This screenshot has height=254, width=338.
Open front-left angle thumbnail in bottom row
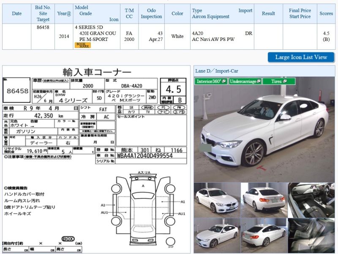click(x=217, y=235)
